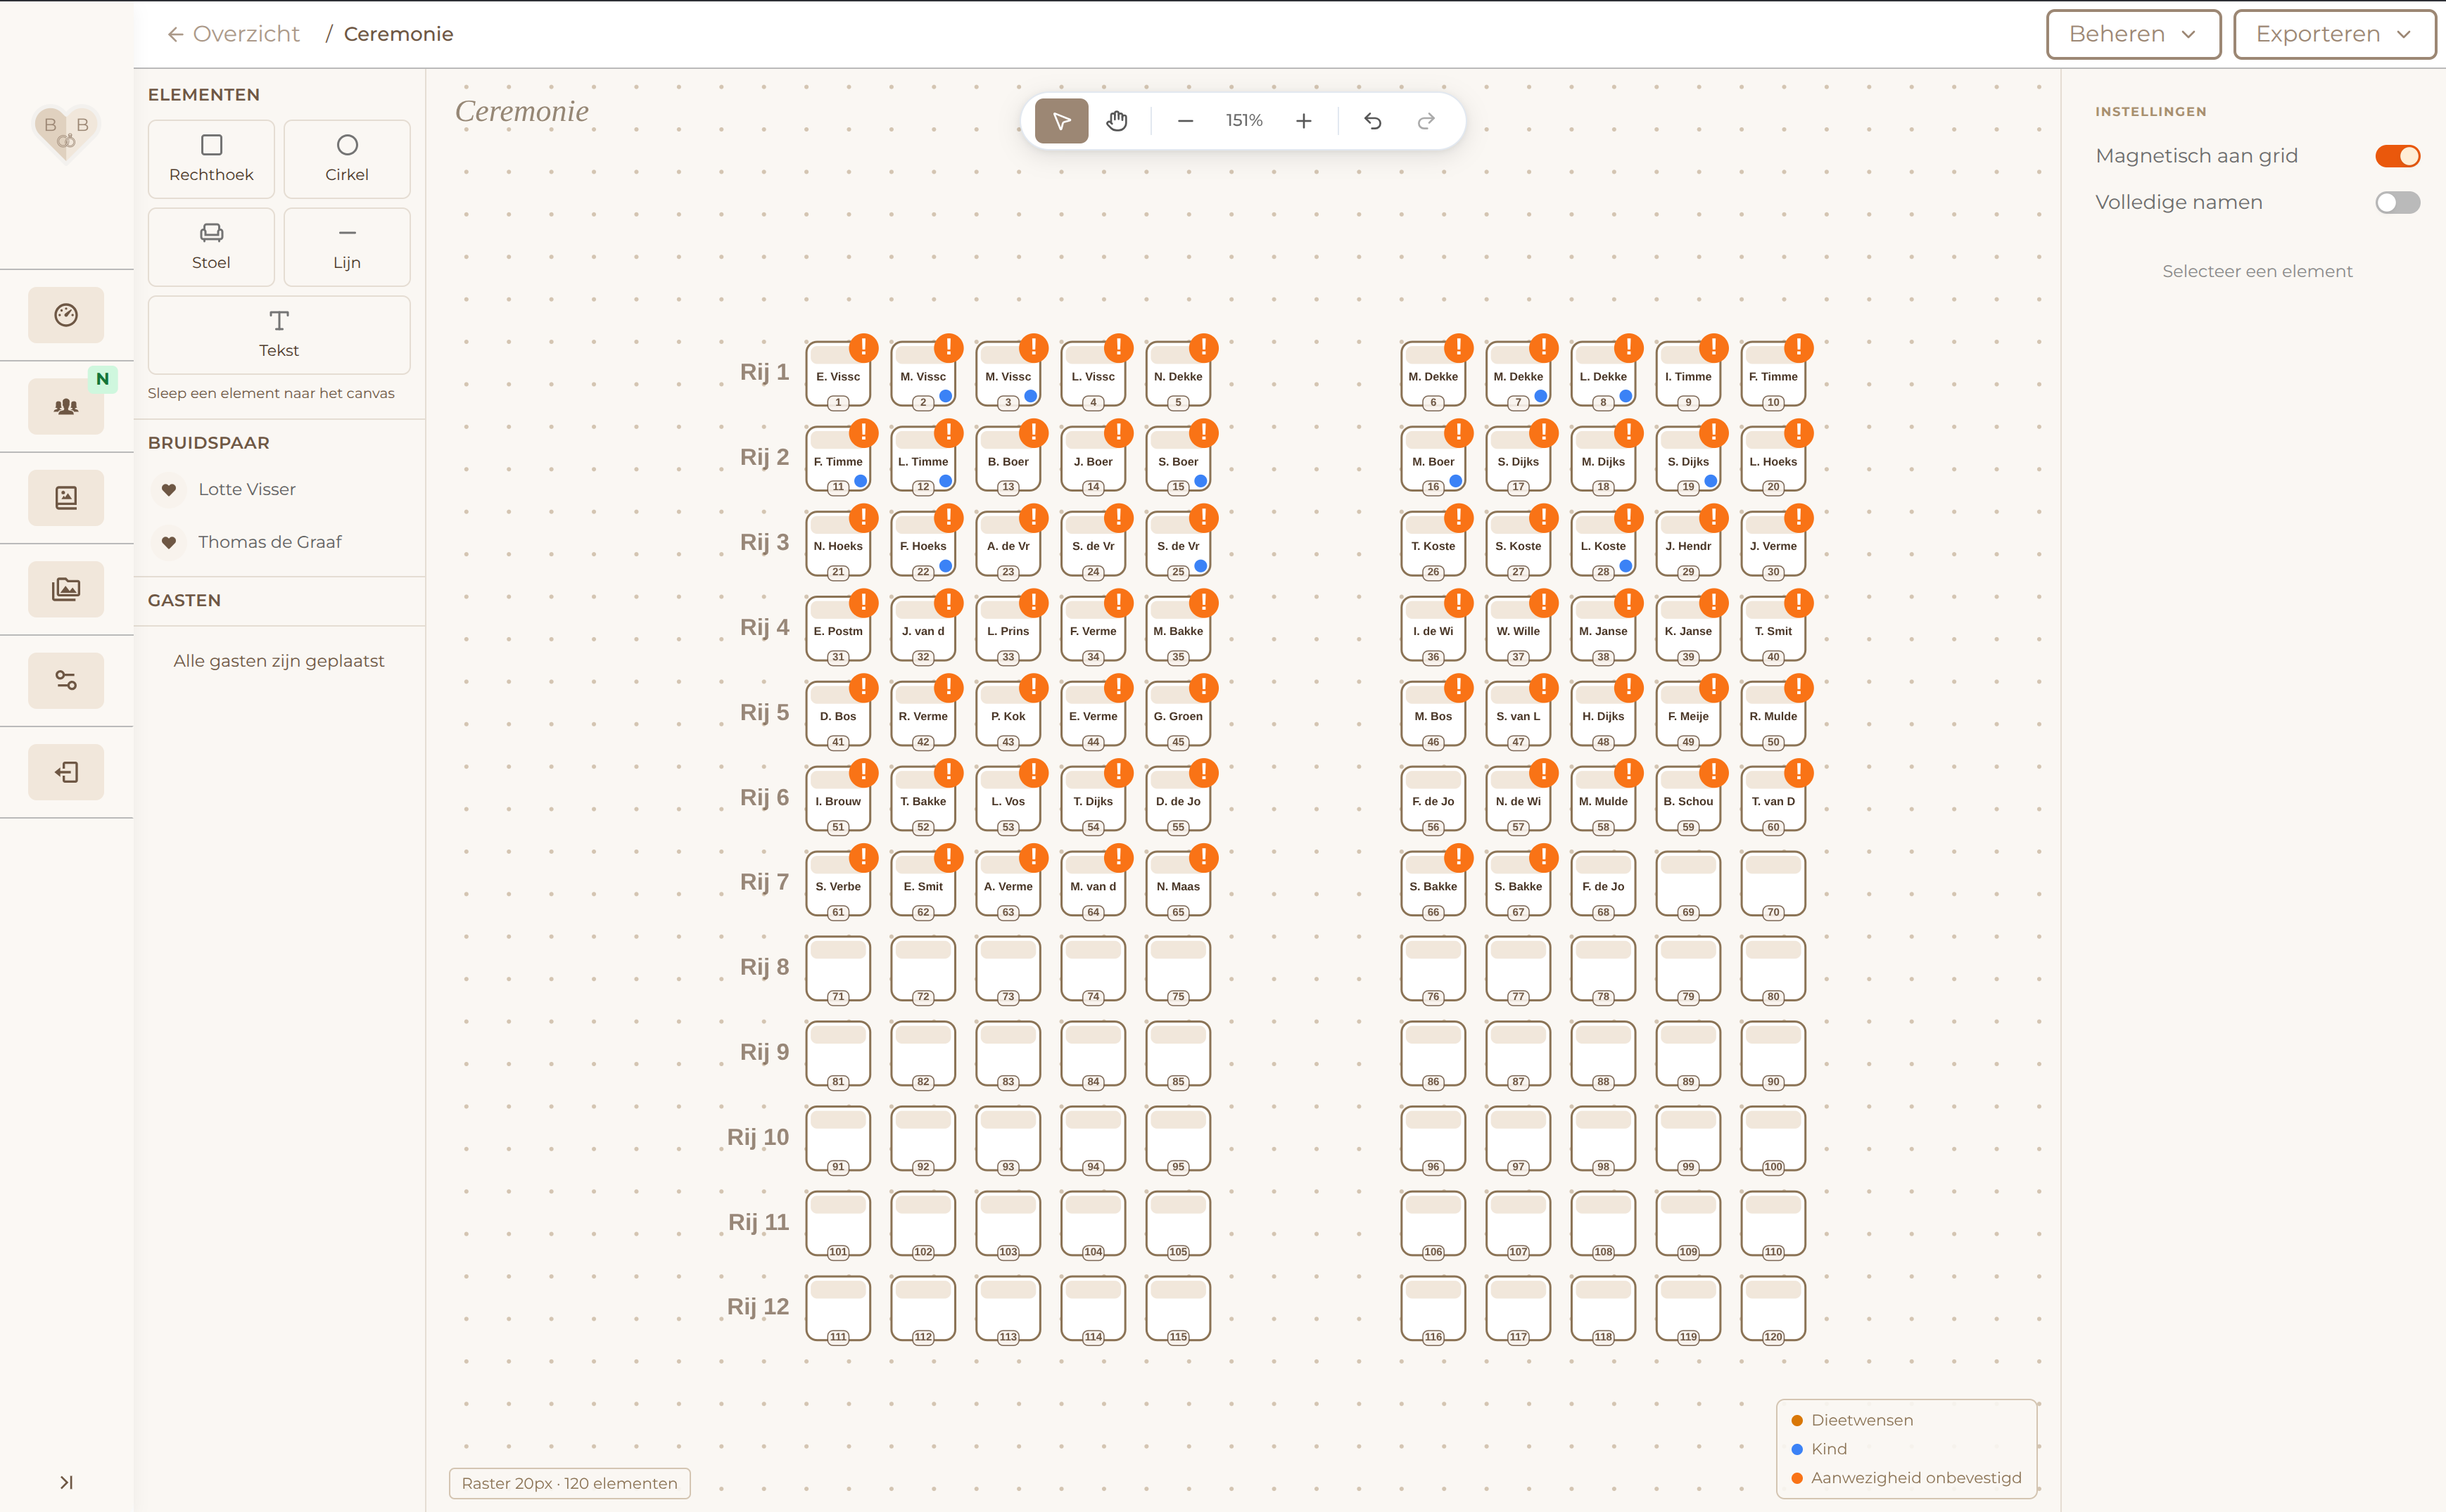The height and width of the screenshot is (1512, 2446).
Task: Add a Cirkel element
Action: (347, 159)
